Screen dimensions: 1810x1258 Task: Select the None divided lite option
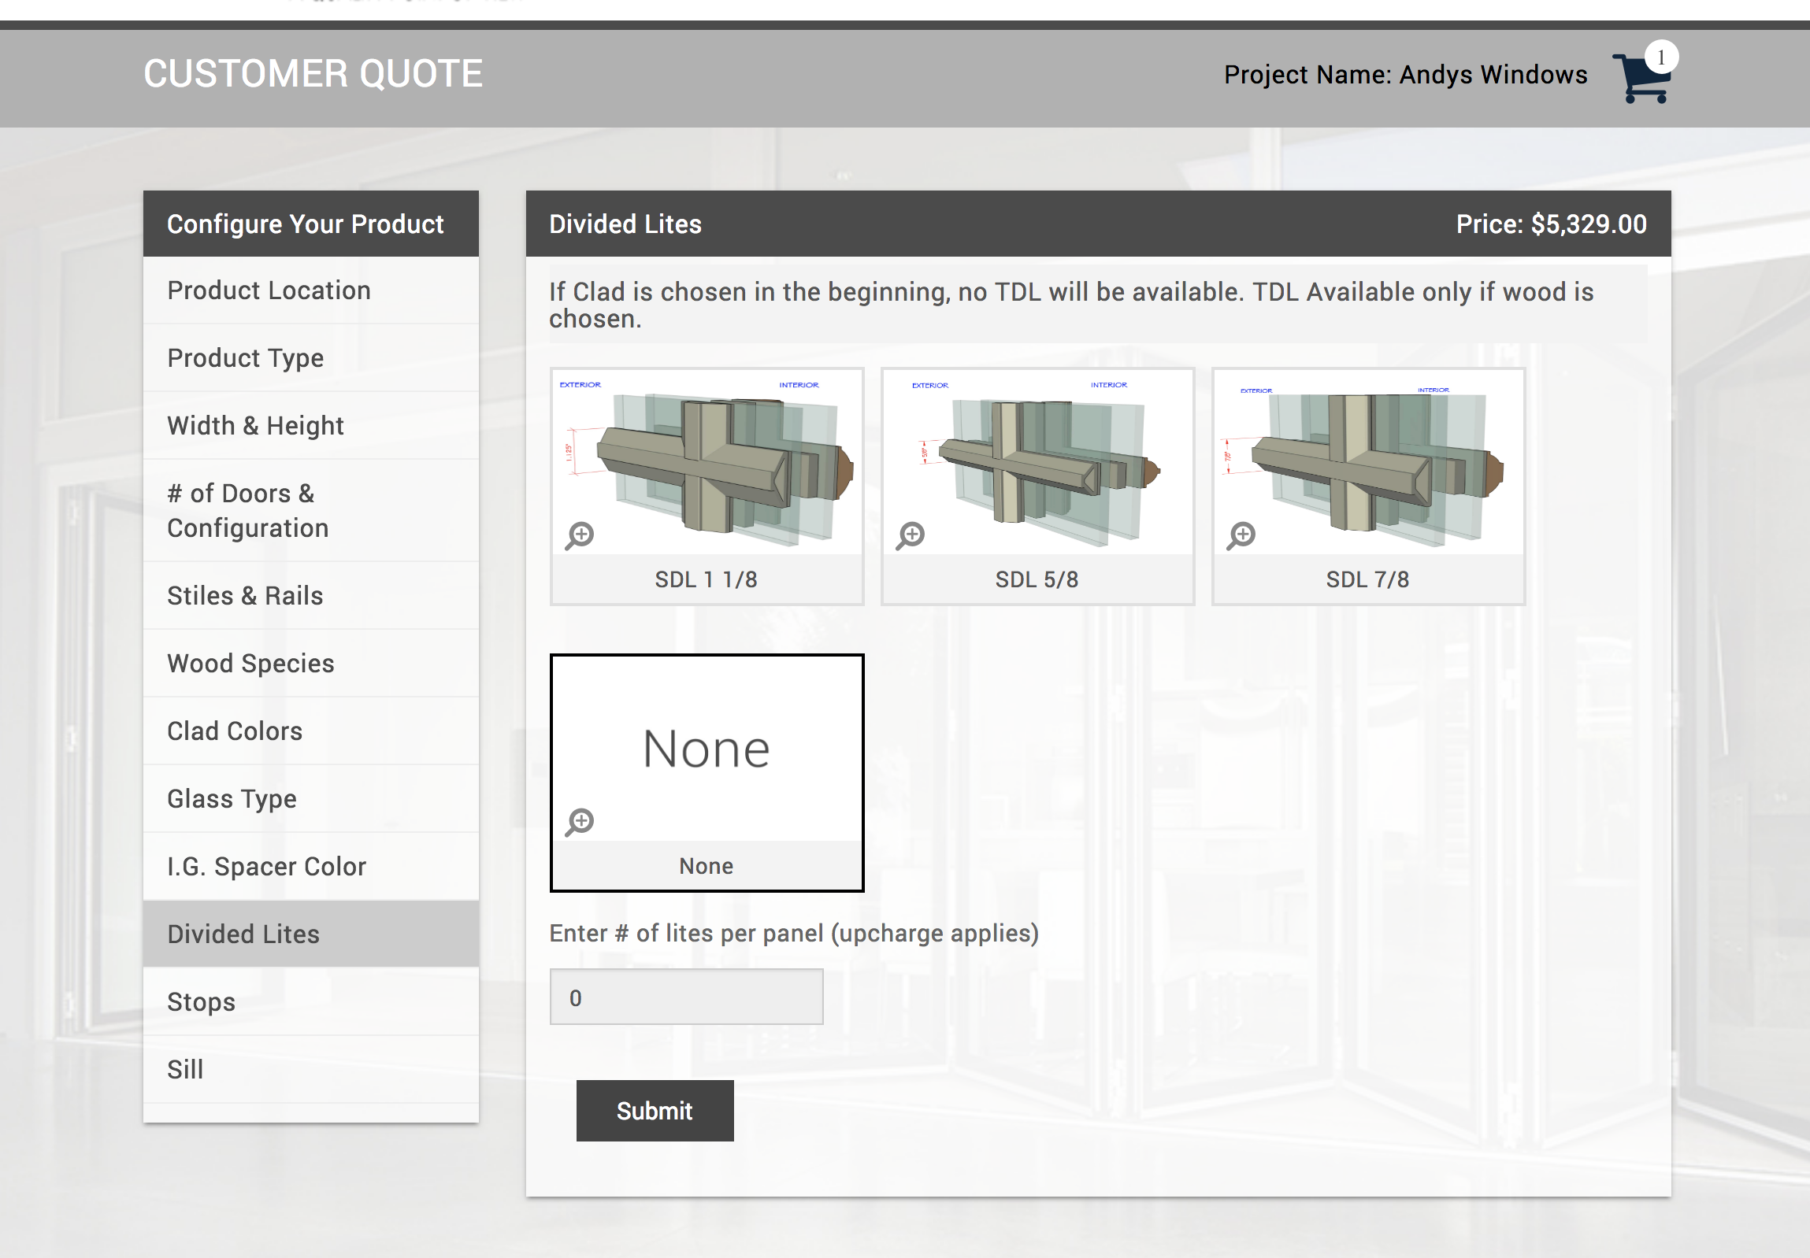[x=707, y=749]
